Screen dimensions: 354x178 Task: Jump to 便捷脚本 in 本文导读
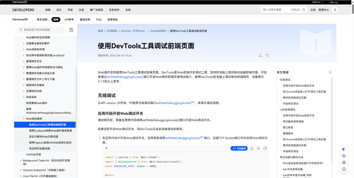288,133
